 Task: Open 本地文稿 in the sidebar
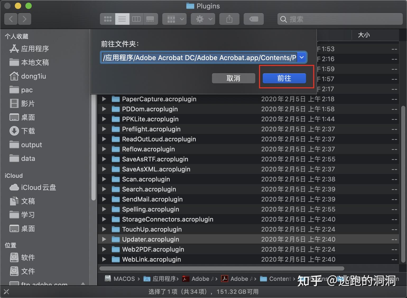coord(29,63)
